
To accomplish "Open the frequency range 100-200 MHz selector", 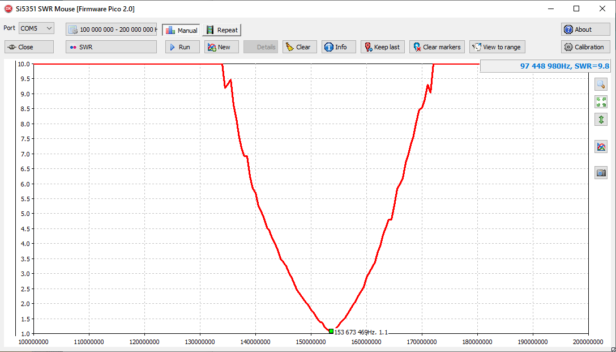I will click(x=111, y=29).
